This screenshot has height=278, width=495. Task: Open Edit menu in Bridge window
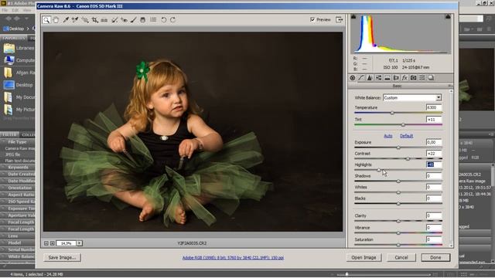point(15,10)
